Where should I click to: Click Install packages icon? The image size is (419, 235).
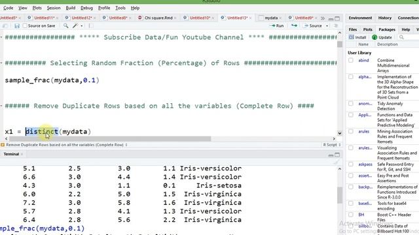[x=351, y=37]
